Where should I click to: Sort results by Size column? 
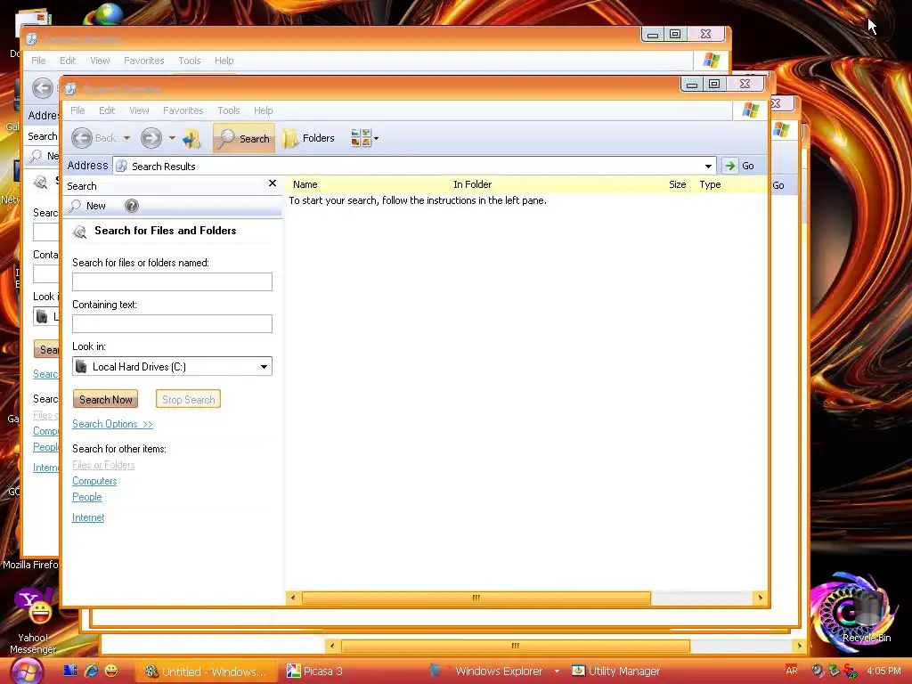pos(677,184)
